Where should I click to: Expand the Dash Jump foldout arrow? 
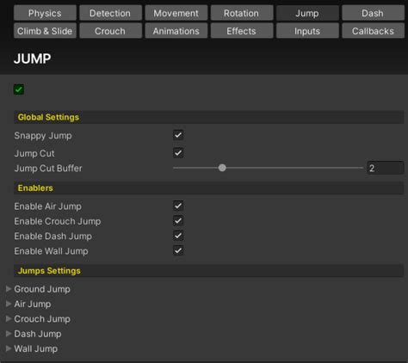9,334
